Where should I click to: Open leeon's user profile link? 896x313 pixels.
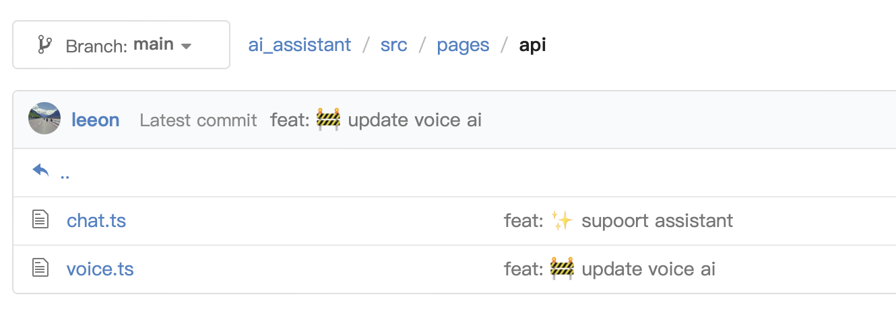(96, 120)
